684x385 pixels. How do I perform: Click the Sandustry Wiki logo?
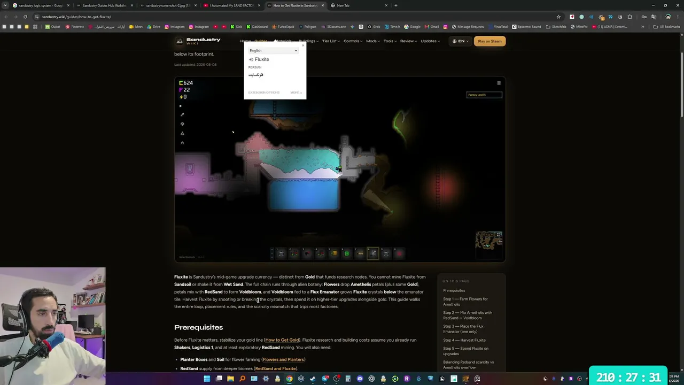[198, 41]
